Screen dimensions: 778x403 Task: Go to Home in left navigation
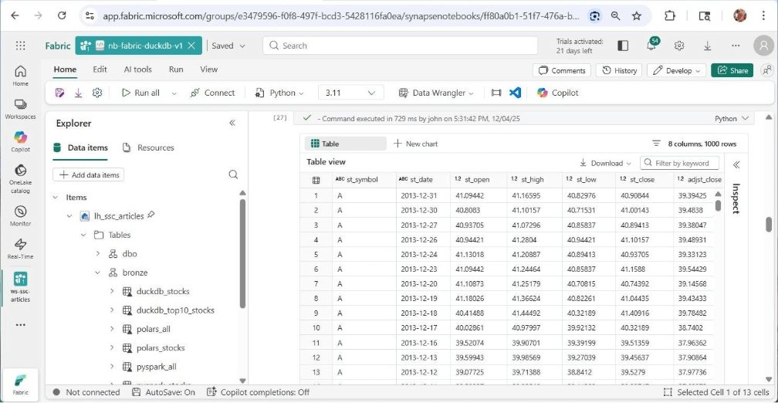click(20, 76)
